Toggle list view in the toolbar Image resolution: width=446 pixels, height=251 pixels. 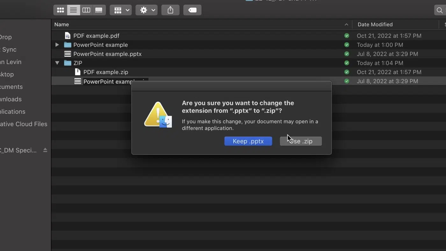click(73, 10)
